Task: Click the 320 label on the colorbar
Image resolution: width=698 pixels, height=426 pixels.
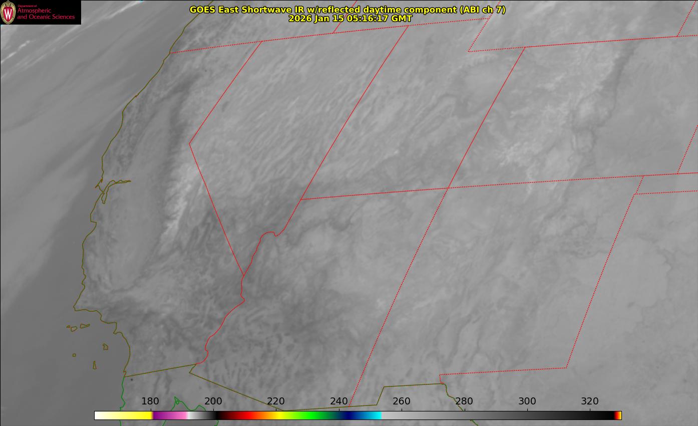Action: tap(590, 401)
